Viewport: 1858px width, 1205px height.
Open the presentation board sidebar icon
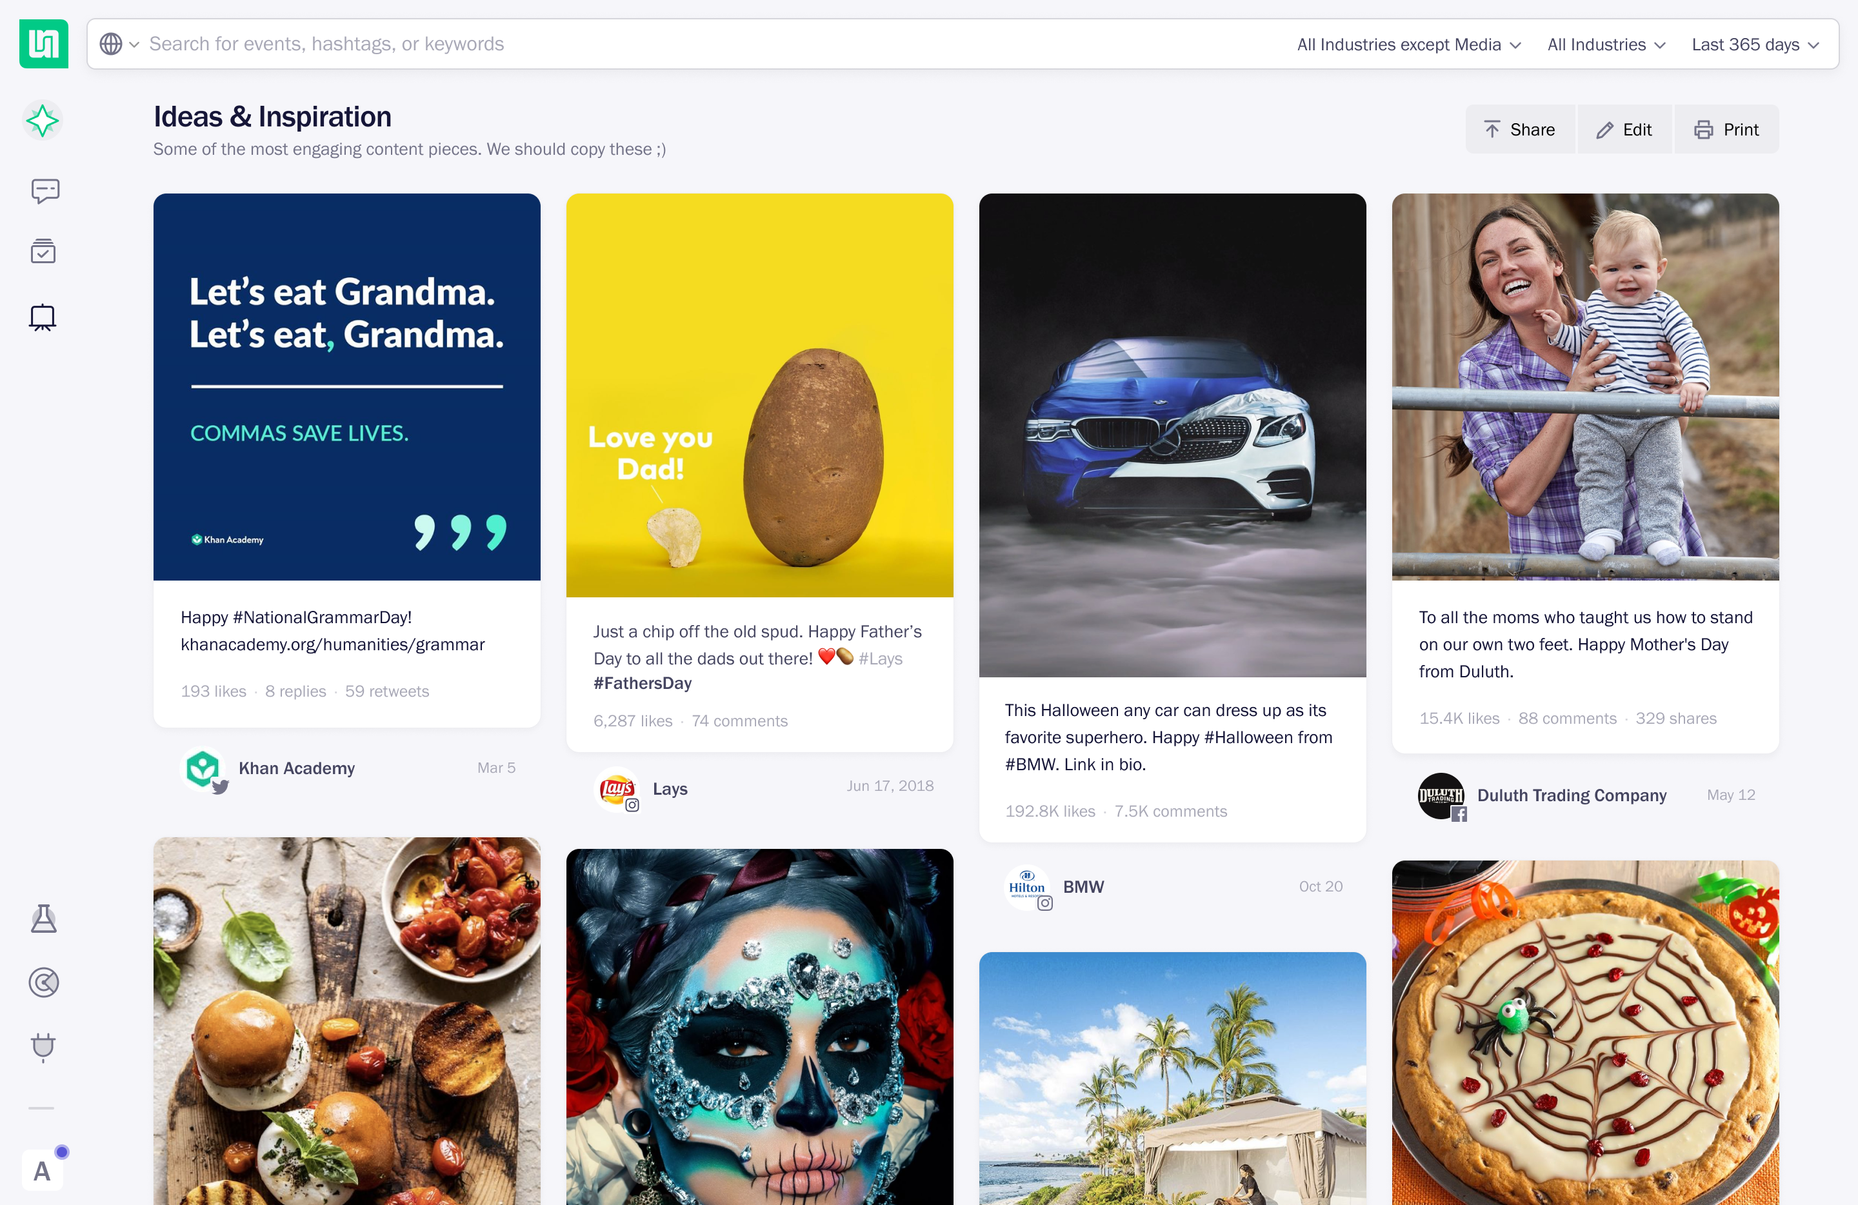42,317
